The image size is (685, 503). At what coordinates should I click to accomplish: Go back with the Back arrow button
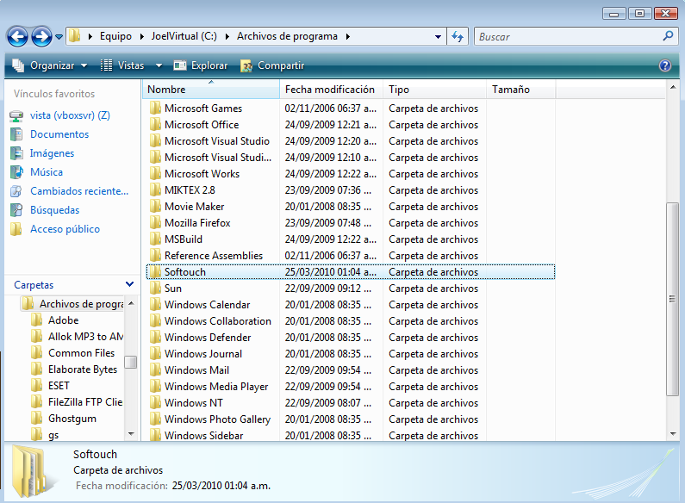tap(17, 37)
